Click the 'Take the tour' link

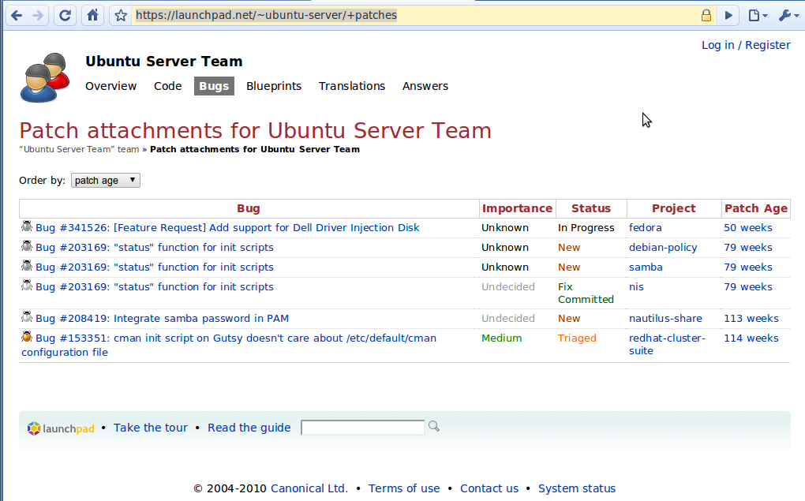pos(151,428)
